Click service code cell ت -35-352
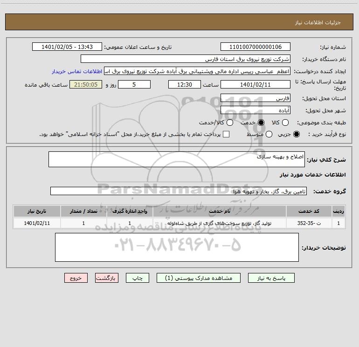Image resolution: width=359 pixels, height=347 pixels. tap(309, 223)
